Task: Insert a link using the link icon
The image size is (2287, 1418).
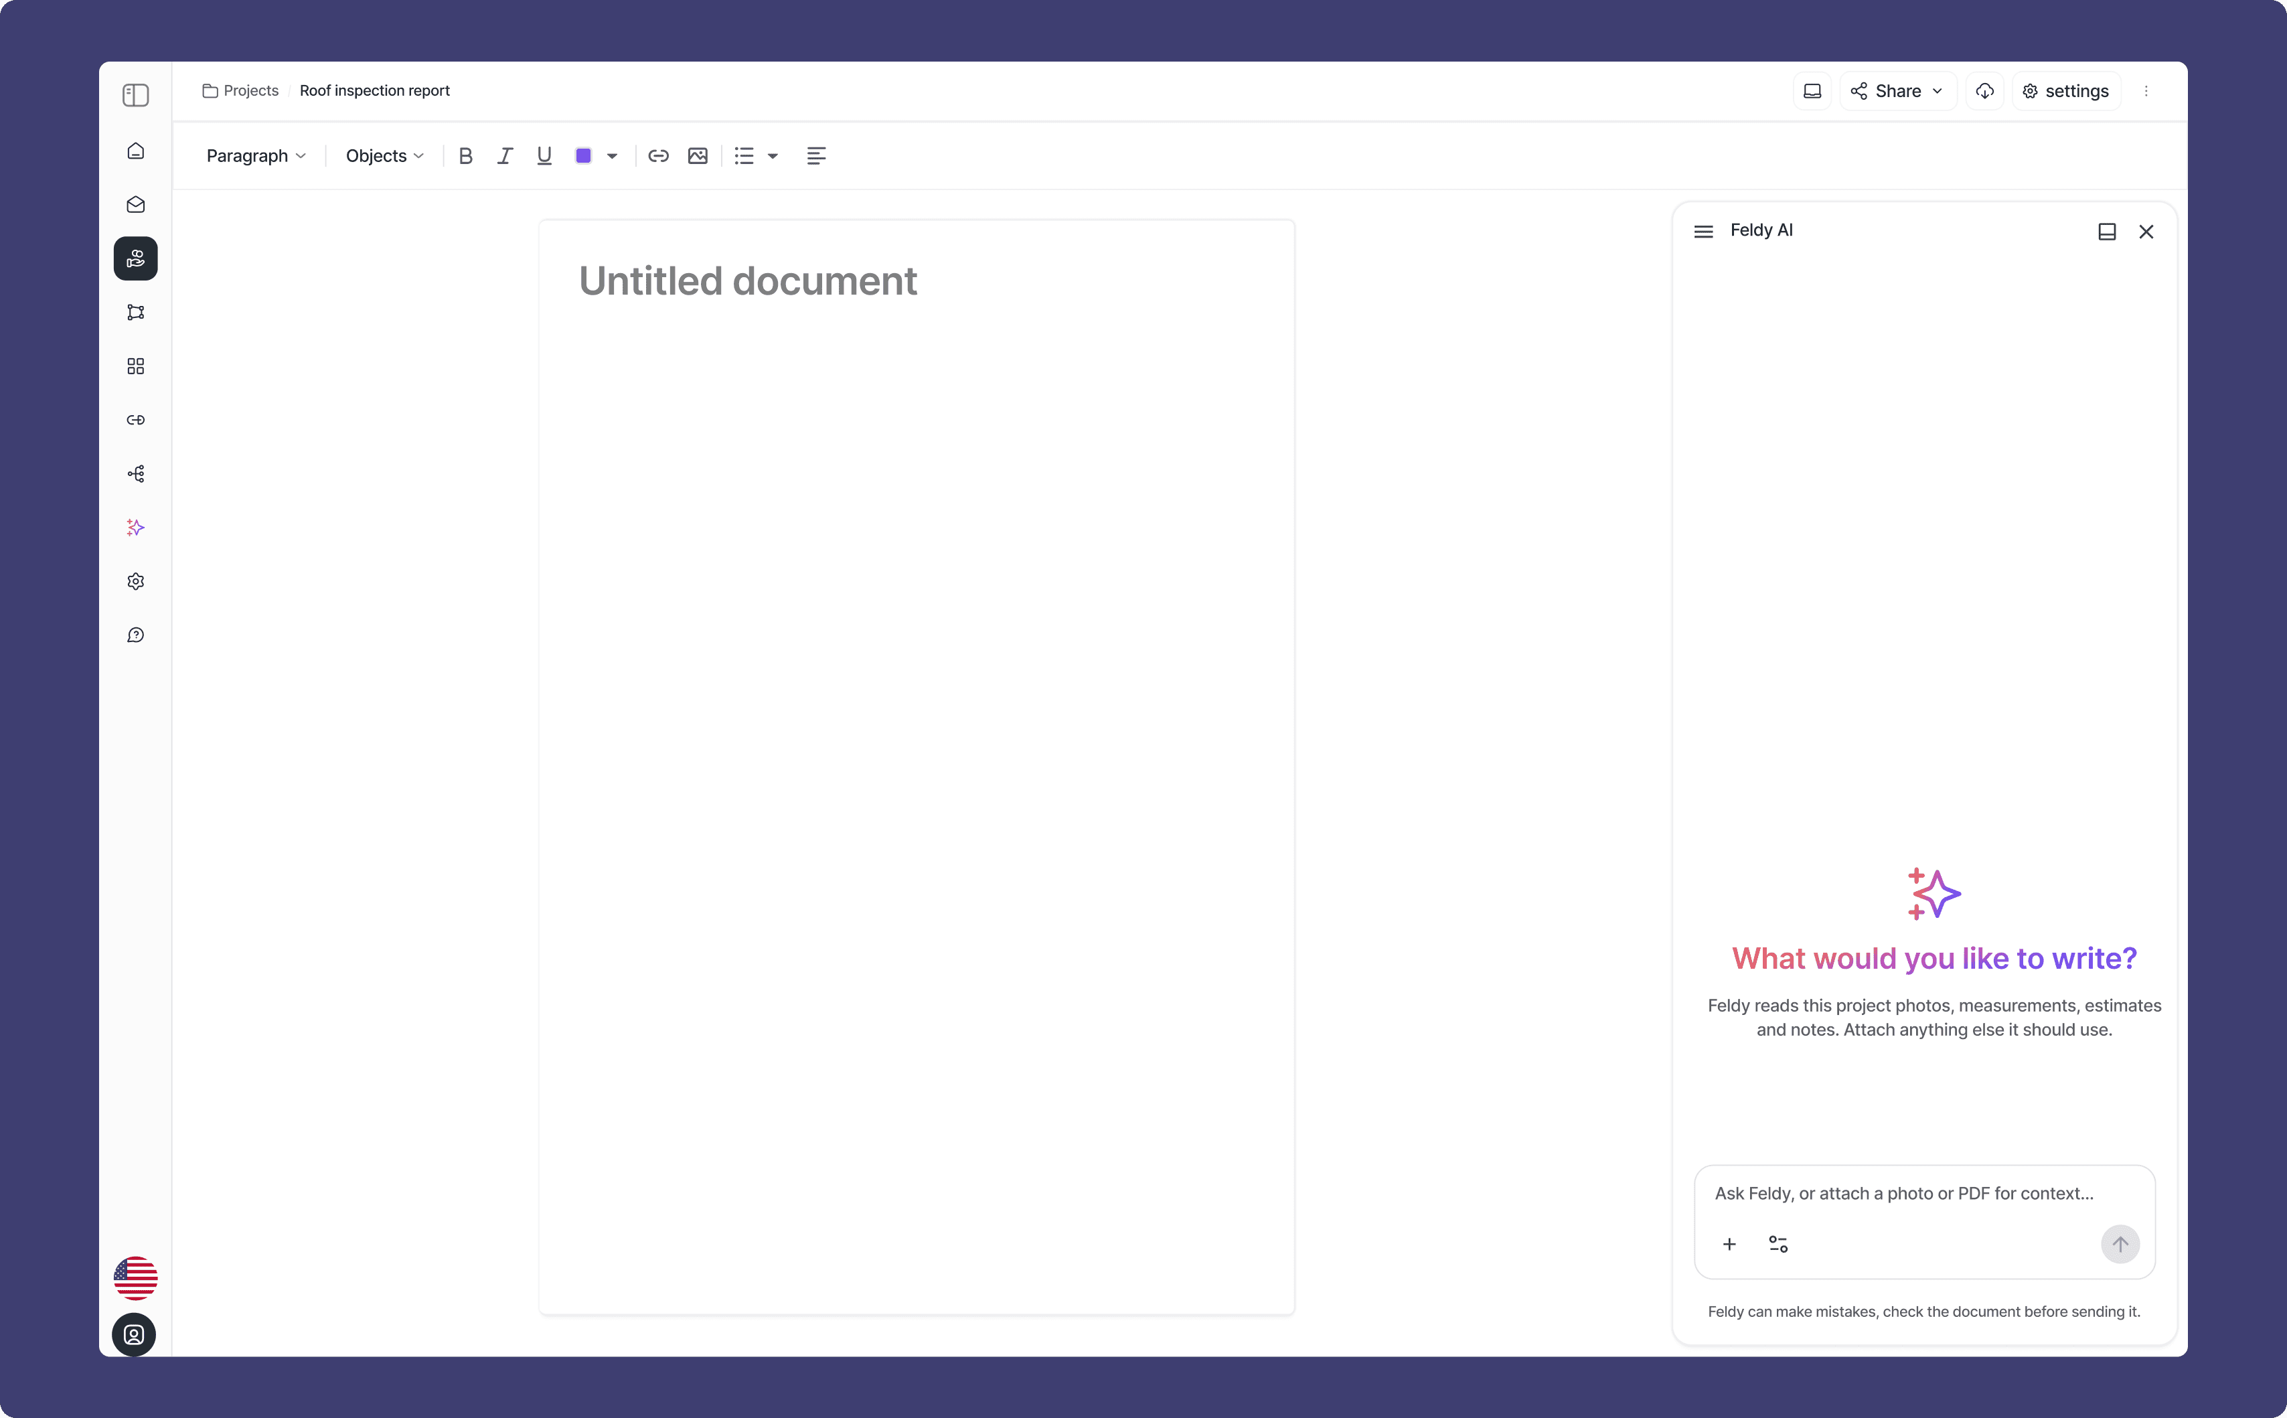Action: point(658,156)
